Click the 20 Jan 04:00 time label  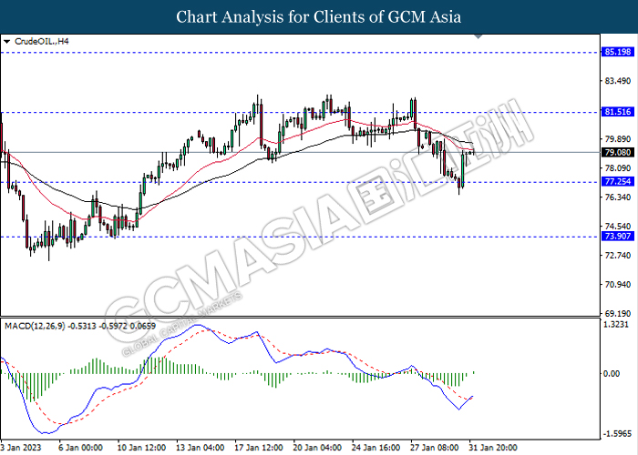317,448
